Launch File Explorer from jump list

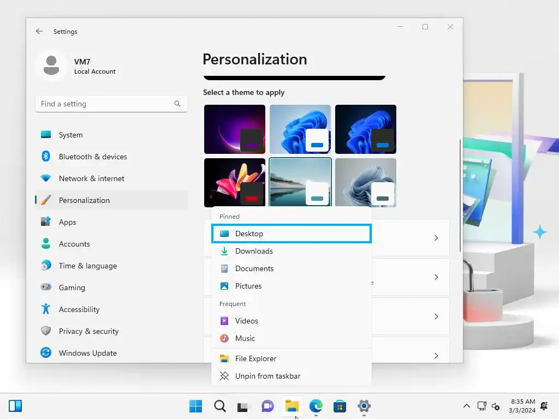[x=292, y=359]
